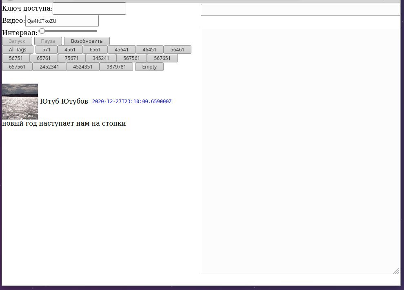Click the Возобновить button
The height and width of the screenshot is (290, 404).
pyautogui.click(x=87, y=41)
